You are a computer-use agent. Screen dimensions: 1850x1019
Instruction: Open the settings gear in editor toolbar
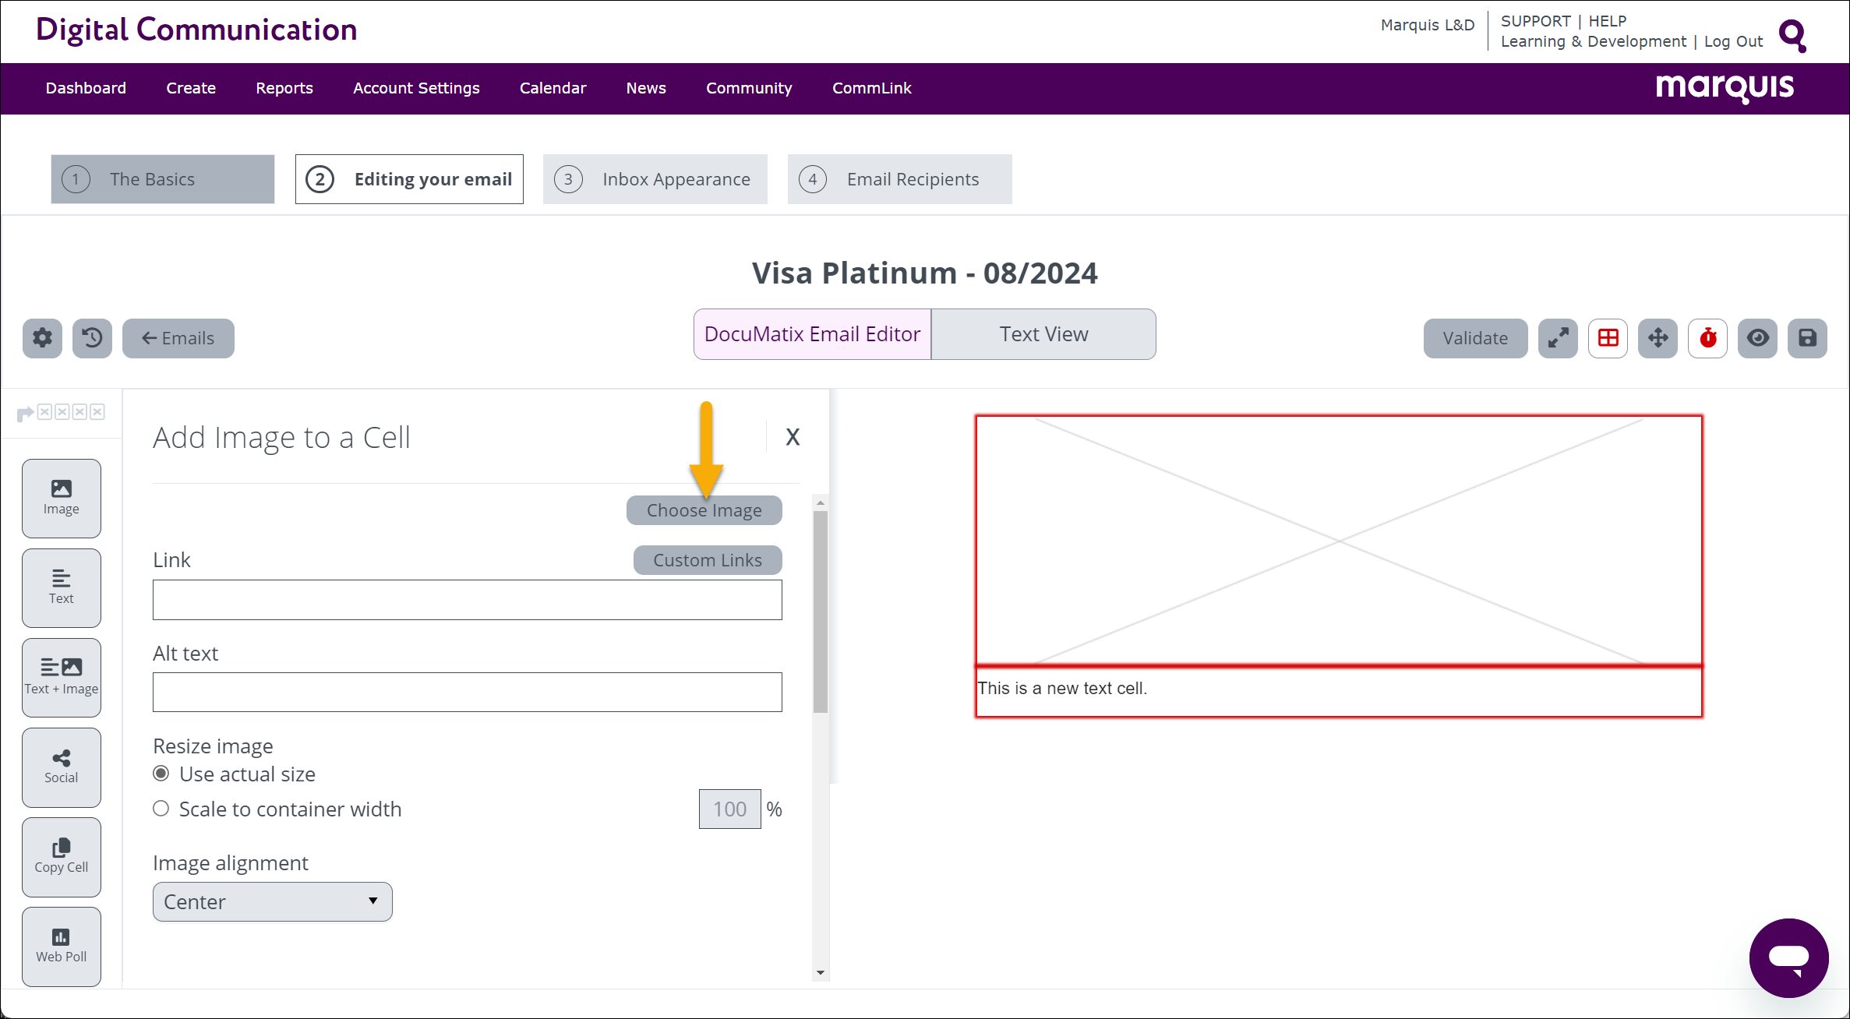42,337
